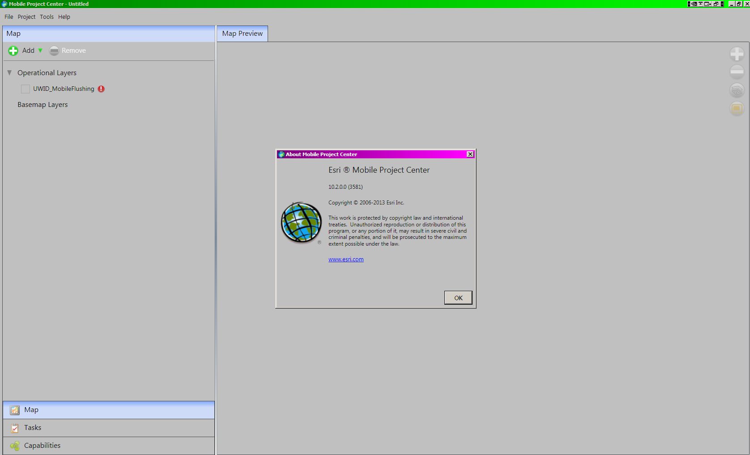This screenshot has height=455, width=750.
Task: Open the Capabilities panel
Action: point(109,446)
